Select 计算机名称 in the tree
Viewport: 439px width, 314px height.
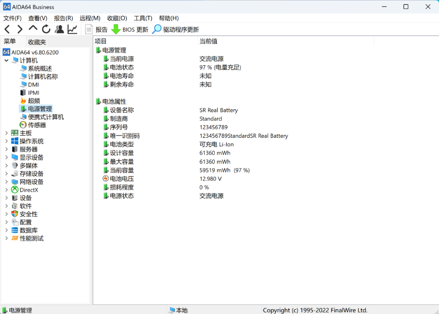click(39, 77)
